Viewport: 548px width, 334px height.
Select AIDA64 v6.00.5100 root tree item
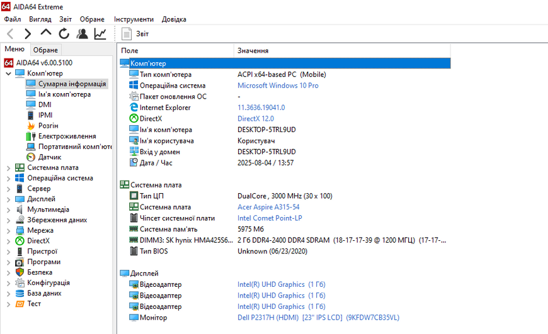coord(38,63)
